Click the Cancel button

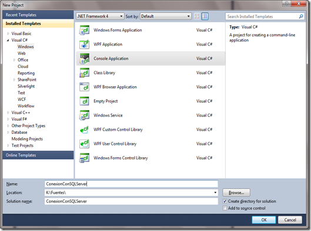[290, 220]
